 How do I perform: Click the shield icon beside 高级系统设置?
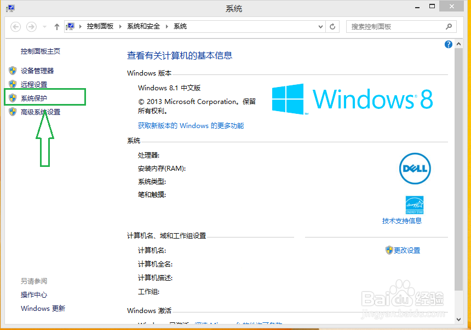(x=13, y=112)
